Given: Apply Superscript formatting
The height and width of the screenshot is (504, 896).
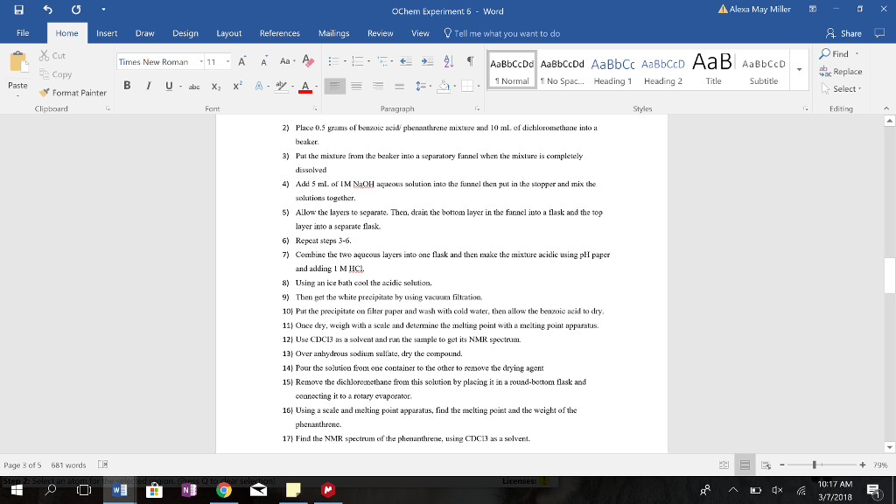Looking at the screenshot, I should [x=237, y=86].
